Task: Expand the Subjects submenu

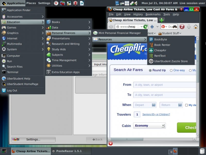Action: tap(68, 55)
